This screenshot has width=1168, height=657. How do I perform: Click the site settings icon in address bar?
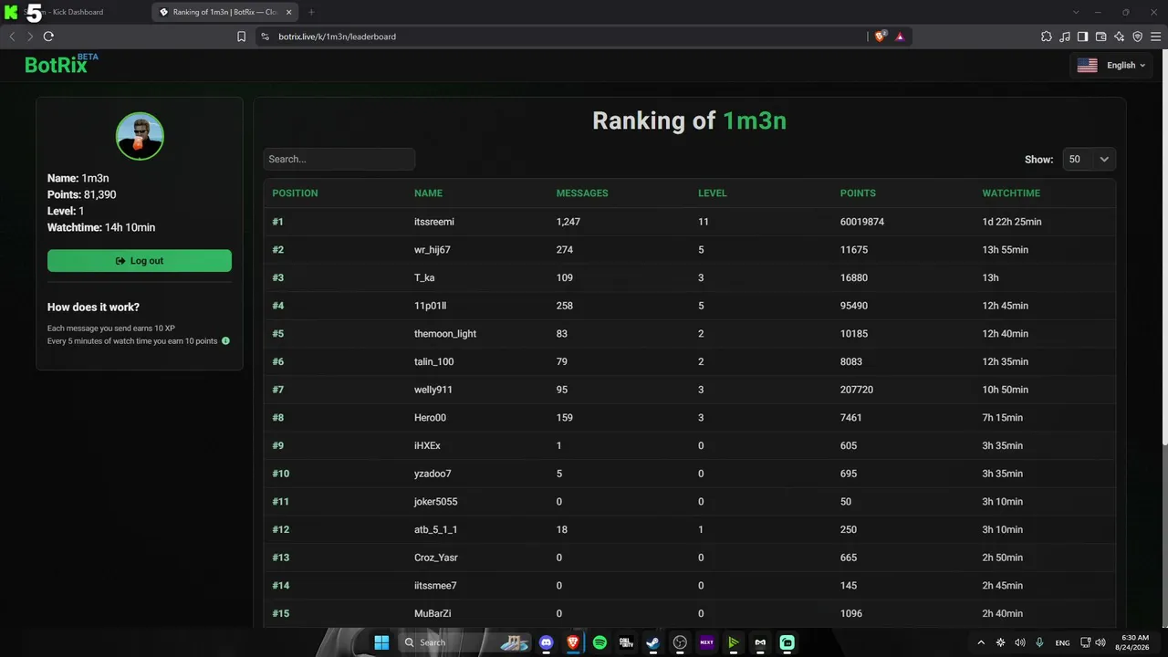(265, 36)
